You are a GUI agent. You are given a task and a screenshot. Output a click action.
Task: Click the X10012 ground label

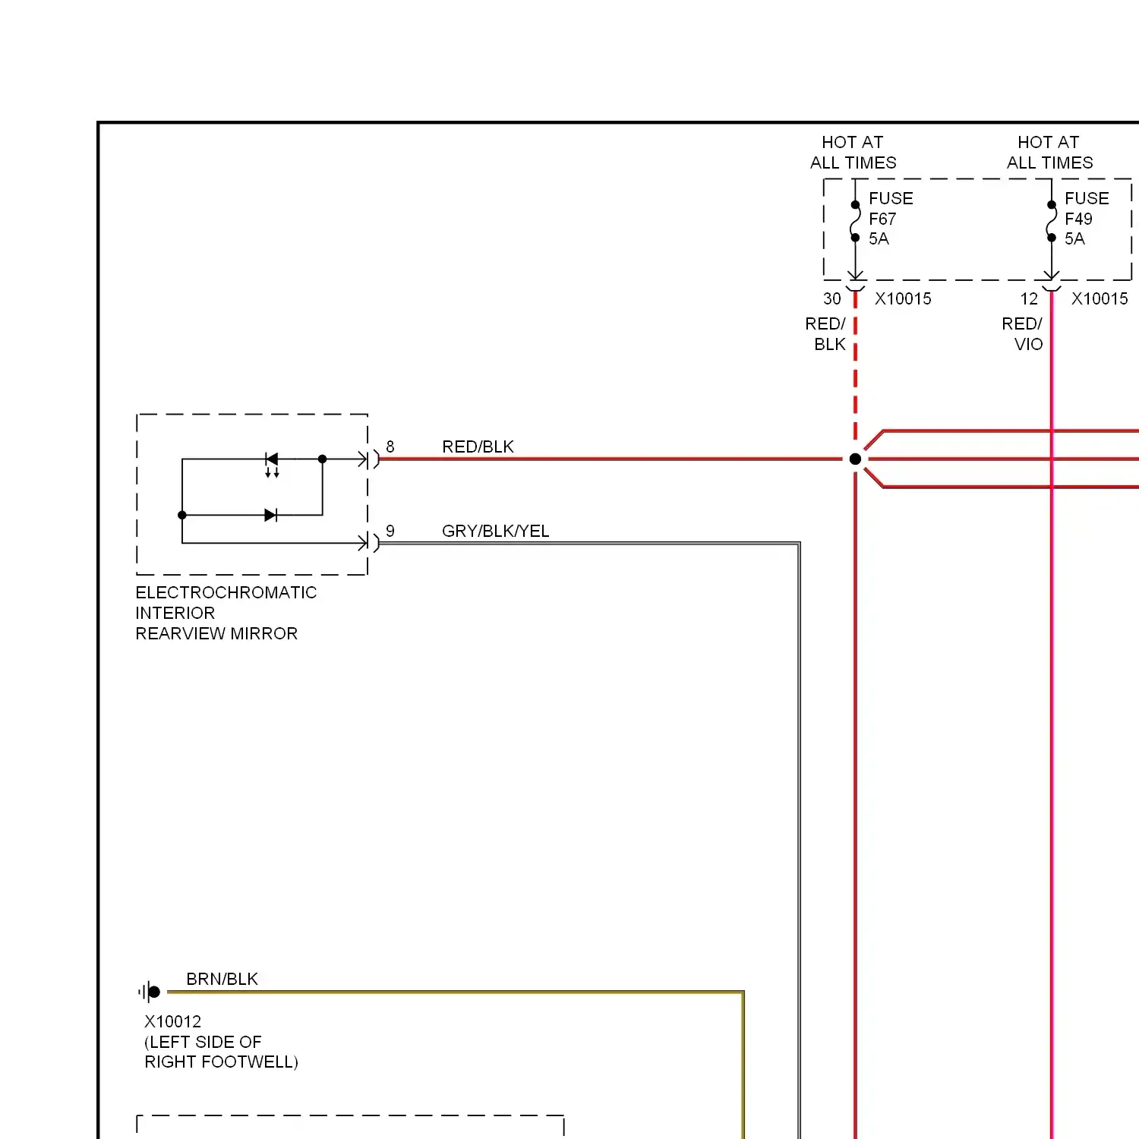point(173,1021)
